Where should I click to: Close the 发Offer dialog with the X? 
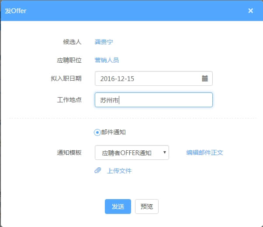point(250,11)
